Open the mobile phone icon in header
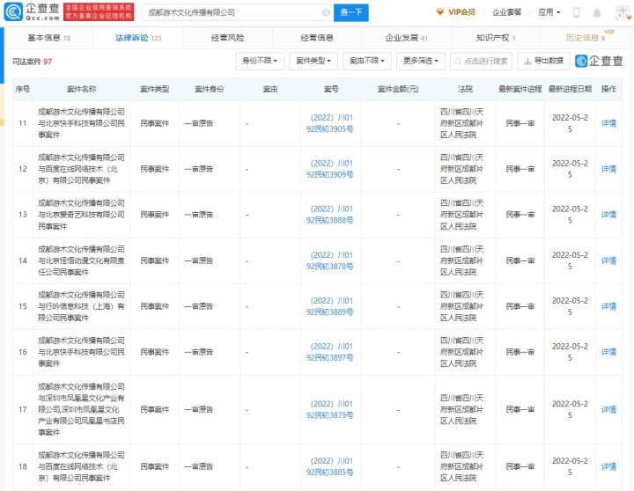Image resolution: width=634 pixels, height=491 pixels. pyautogui.click(x=576, y=12)
